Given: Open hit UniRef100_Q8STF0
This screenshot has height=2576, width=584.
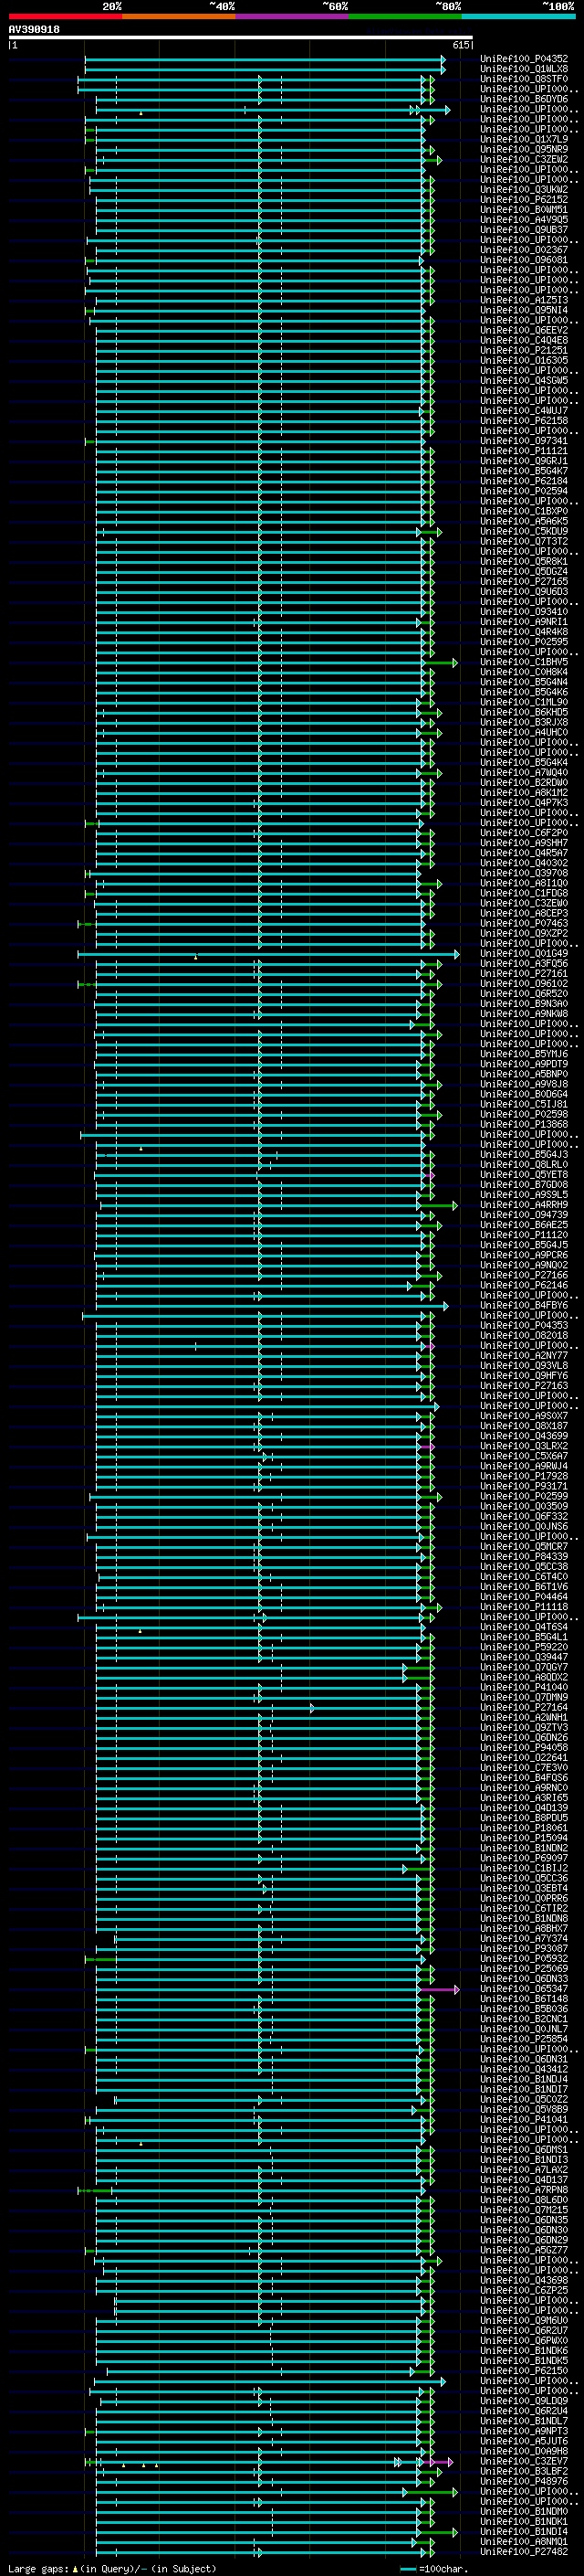Looking at the screenshot, I should tap(524, 79).
